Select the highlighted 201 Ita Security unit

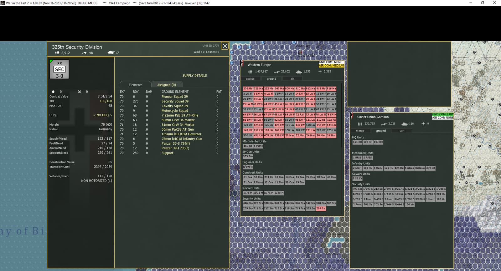pos(321,208)
